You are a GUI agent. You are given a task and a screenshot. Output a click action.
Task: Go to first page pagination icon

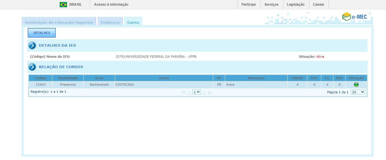point(184,92)
